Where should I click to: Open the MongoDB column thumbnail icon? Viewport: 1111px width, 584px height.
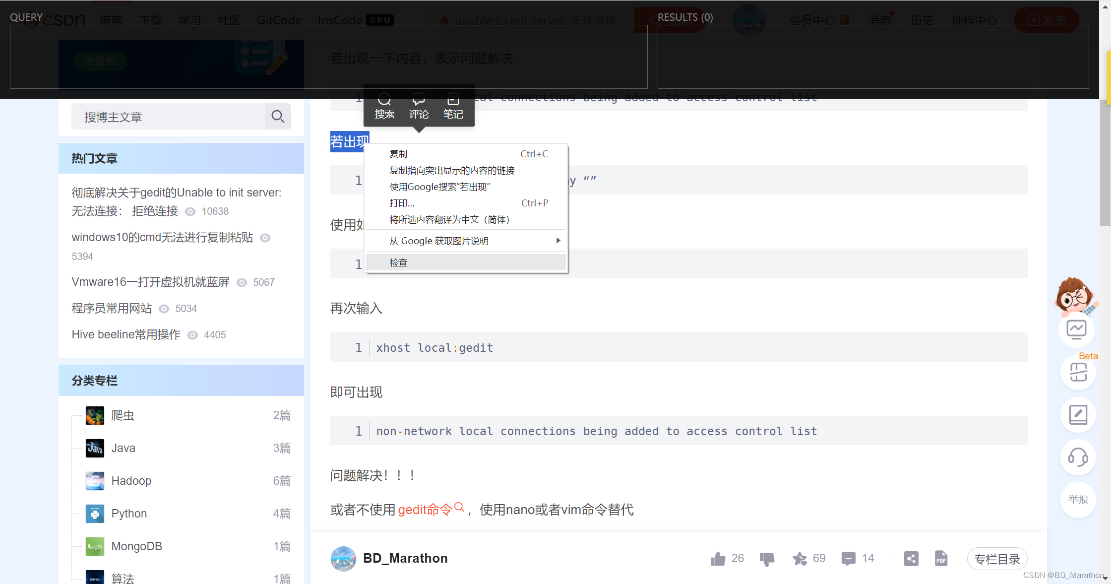pyautogui.click(x=95, y=547)
